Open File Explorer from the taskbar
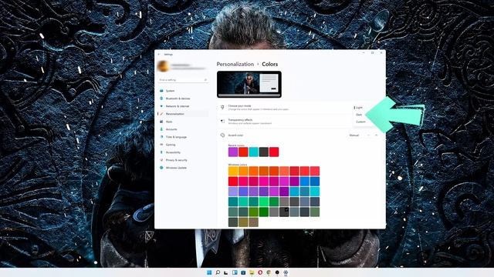This screenshot has width=494, height=277. click(x=252, y=272)
